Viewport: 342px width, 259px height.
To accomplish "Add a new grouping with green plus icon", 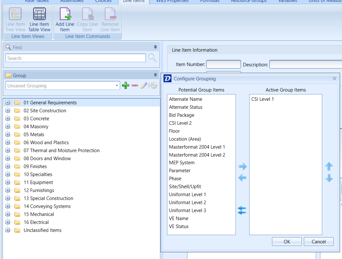I will tap(126, 85).
